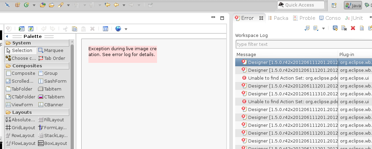
Task: Collapse the Layouts palette category
Action: [x=37, y=112]
